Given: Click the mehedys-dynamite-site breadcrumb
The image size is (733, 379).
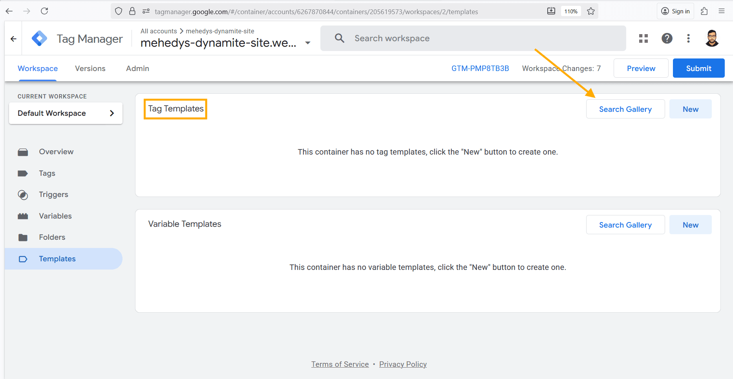Looking at the screenshot, I should (x=220, y=31).
